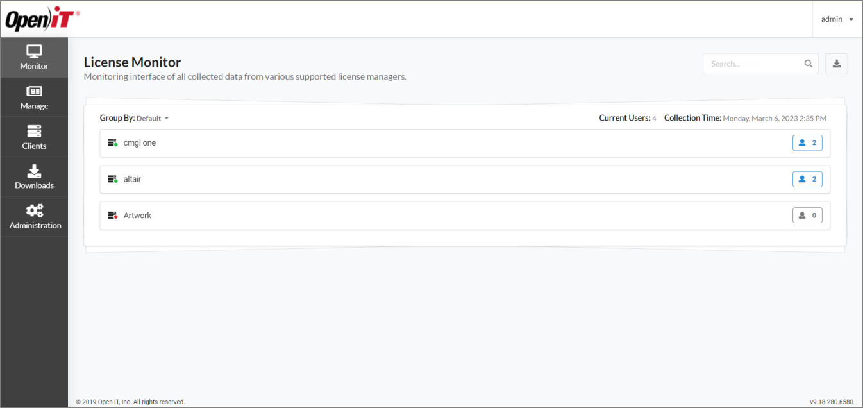
Task: Click the altair user count badge
Action: (x=807, y=179)
